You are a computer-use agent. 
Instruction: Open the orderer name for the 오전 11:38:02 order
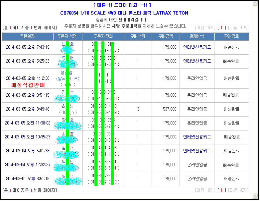[68, 120]
